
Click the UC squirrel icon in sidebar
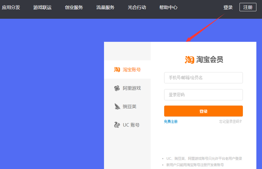[x=117, y=125]
